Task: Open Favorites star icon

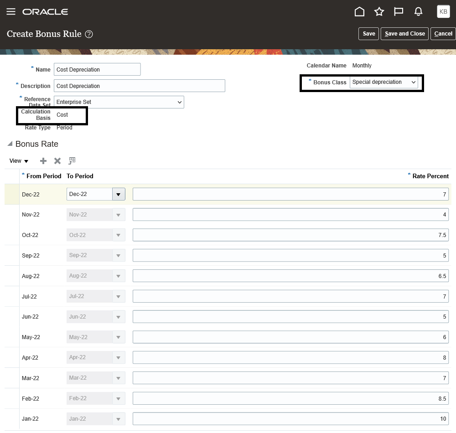Action: click(x=379, y=12)
